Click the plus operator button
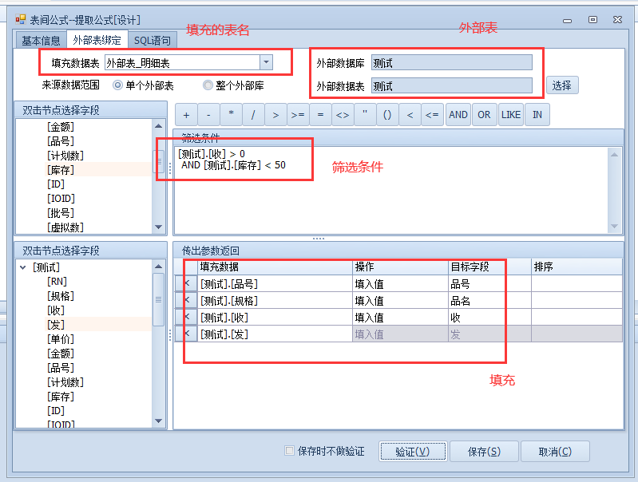Screen dimensions: 638x482 186,115
